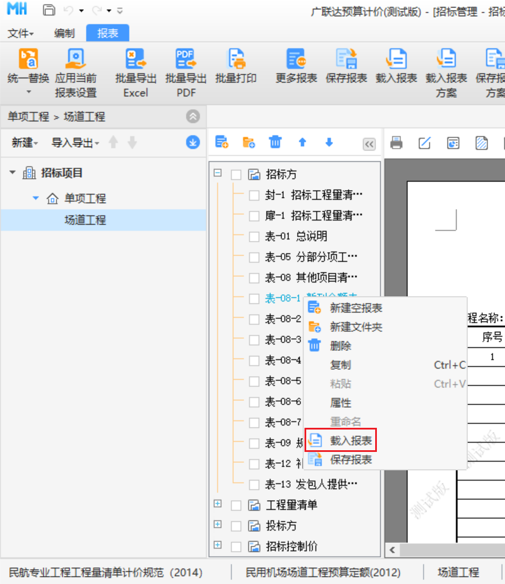Click the 批量导出 PDF icon

pos(186,59)
